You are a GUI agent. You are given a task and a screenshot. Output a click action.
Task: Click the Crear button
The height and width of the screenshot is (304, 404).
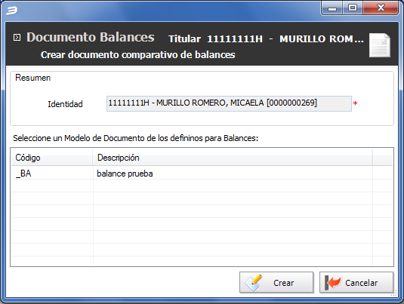coord(276,283)
